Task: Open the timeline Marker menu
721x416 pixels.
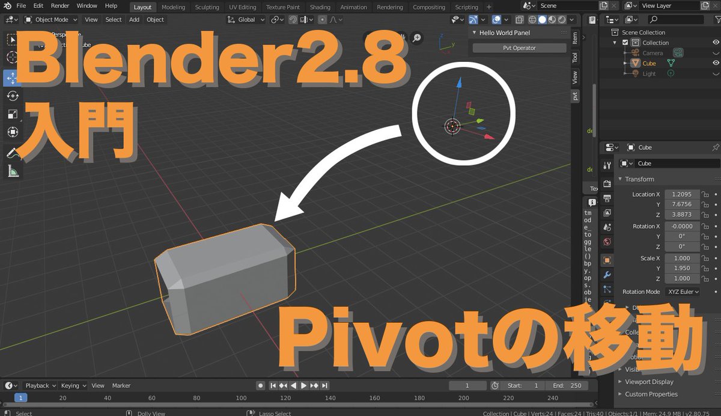Action: 121,385
